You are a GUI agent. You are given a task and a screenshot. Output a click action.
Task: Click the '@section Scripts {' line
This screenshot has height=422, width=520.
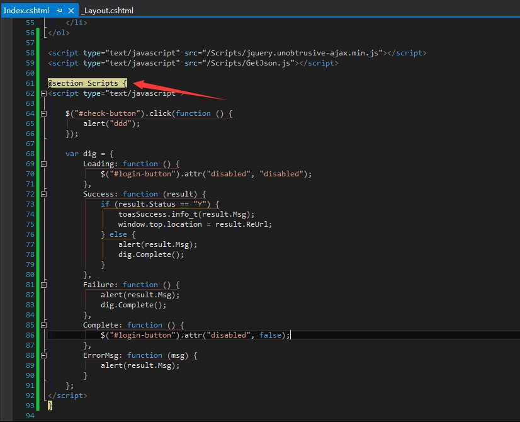click(x=88, y=83)
